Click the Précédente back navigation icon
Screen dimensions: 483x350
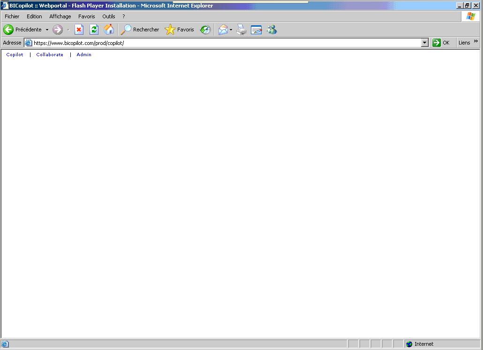[x=8, y=30]
